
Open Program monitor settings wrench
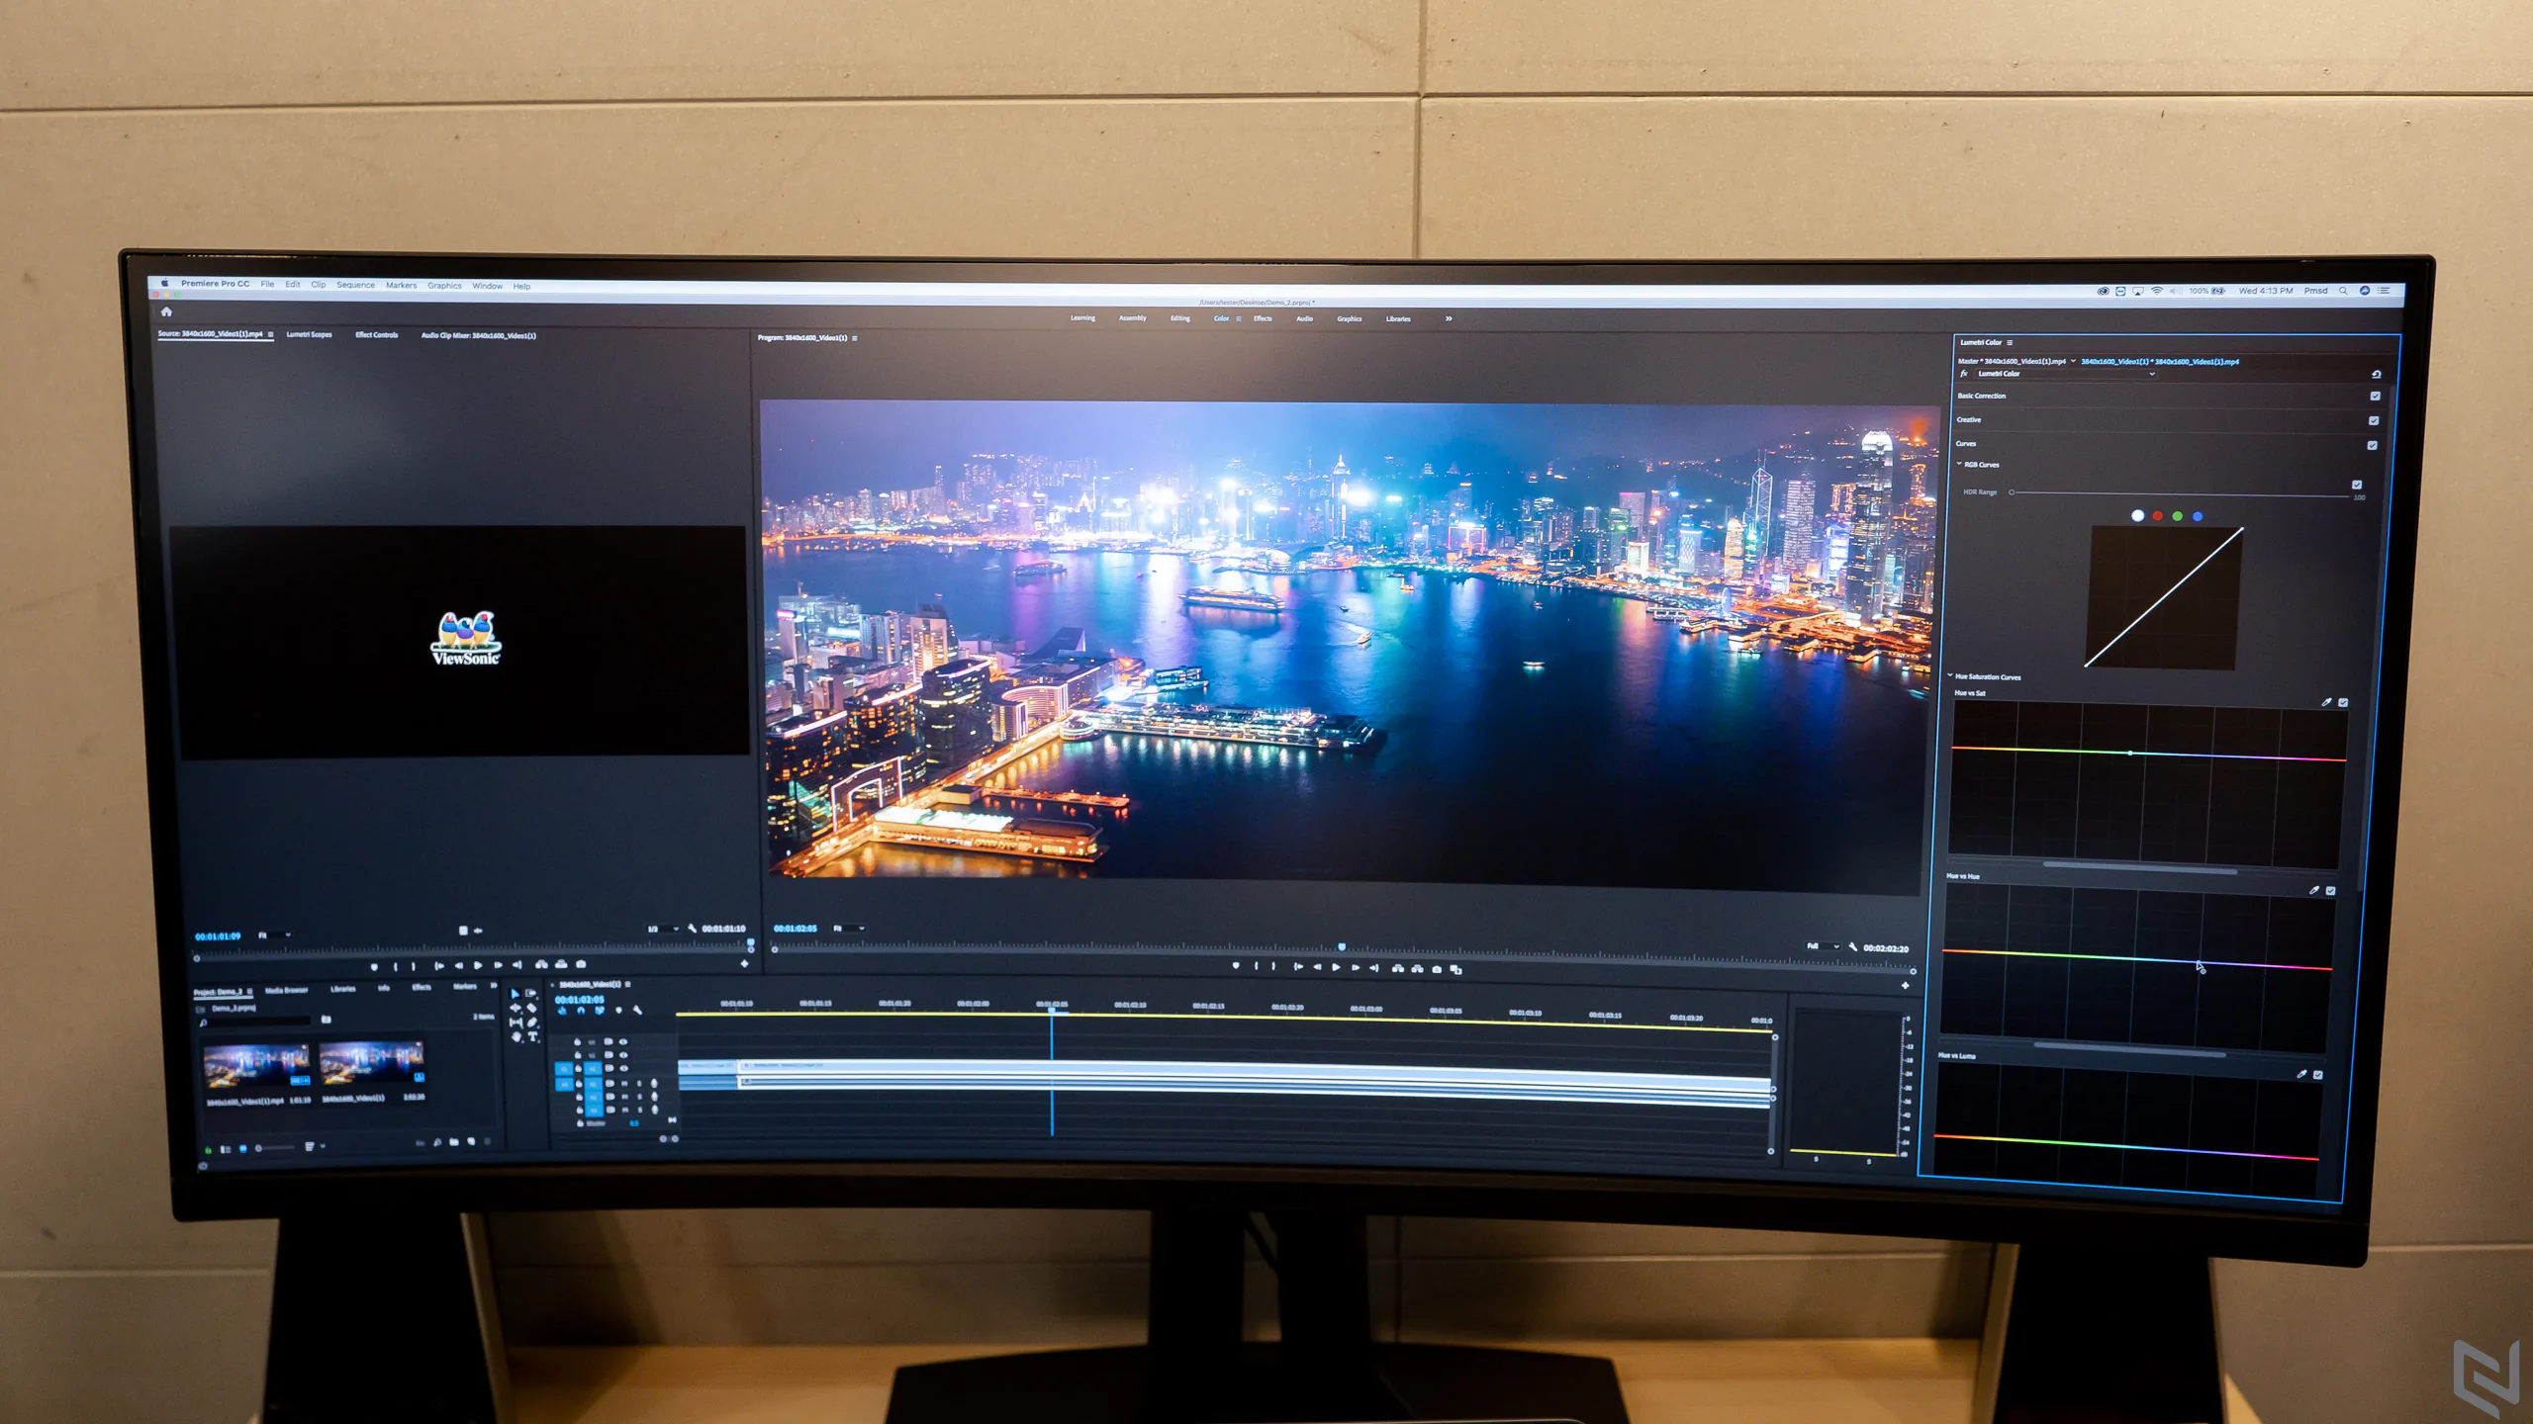tap(1853, 947)
